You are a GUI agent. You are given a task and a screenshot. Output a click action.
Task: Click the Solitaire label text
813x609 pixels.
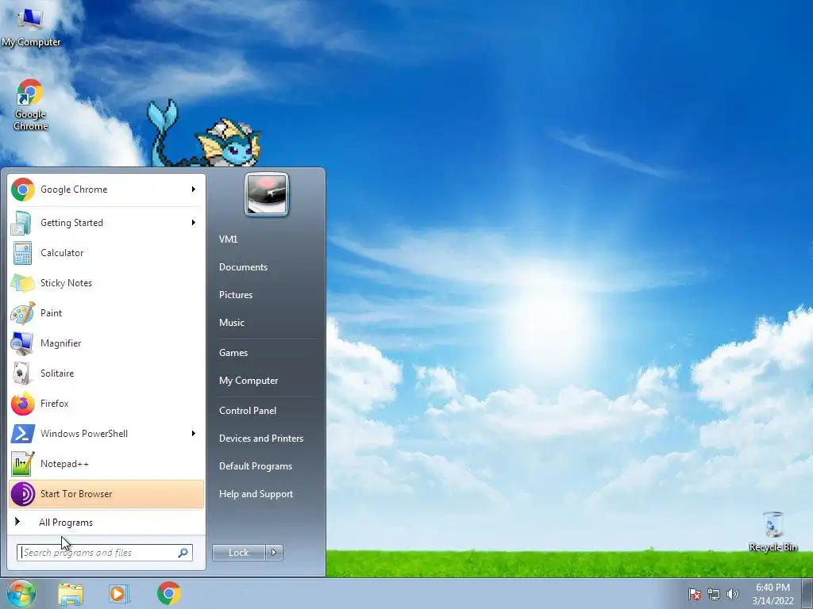pyautogui.click(x=57, y=373)
